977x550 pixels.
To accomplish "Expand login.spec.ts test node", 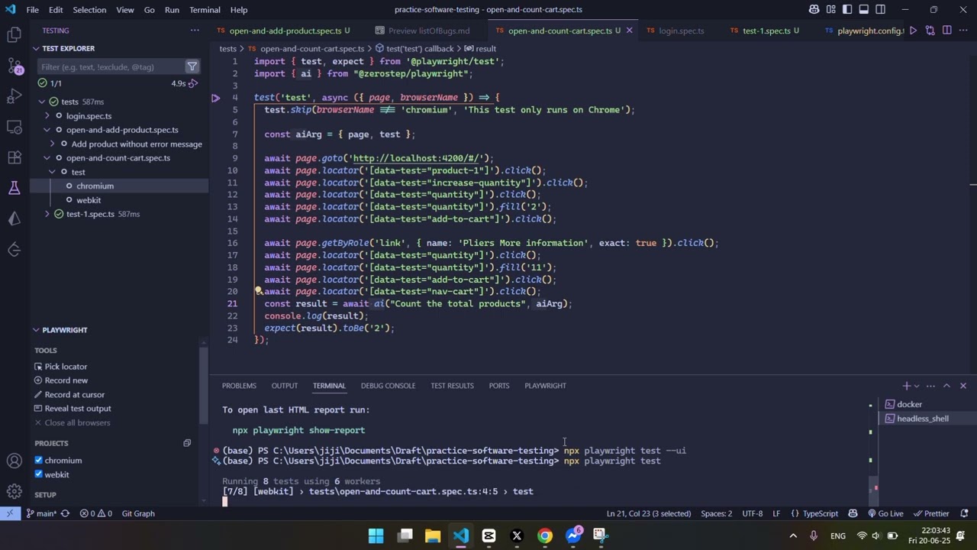I will point(47,116).
